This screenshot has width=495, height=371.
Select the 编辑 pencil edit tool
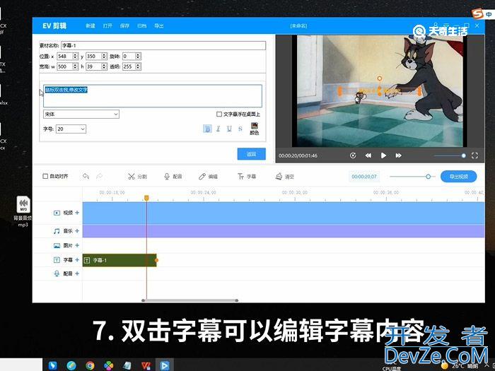pos(208,177)
